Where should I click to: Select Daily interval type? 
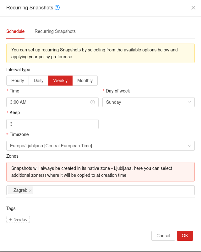[39, 81]
